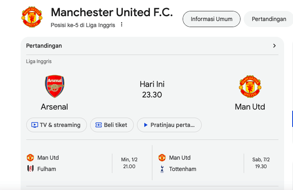The width and height of the screenshot is (293, 190).
Task: Expand Pertandingan section with chevron arrow
Action: (274, 46)
